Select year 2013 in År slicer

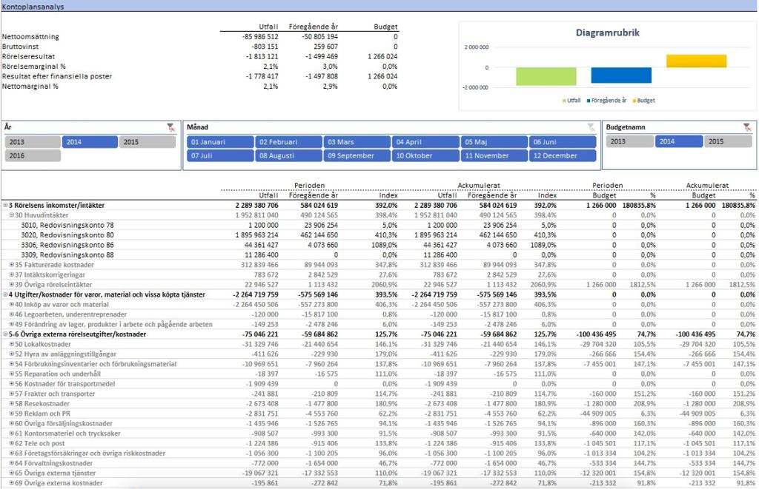pyautogui.click(x=33, y=141)
